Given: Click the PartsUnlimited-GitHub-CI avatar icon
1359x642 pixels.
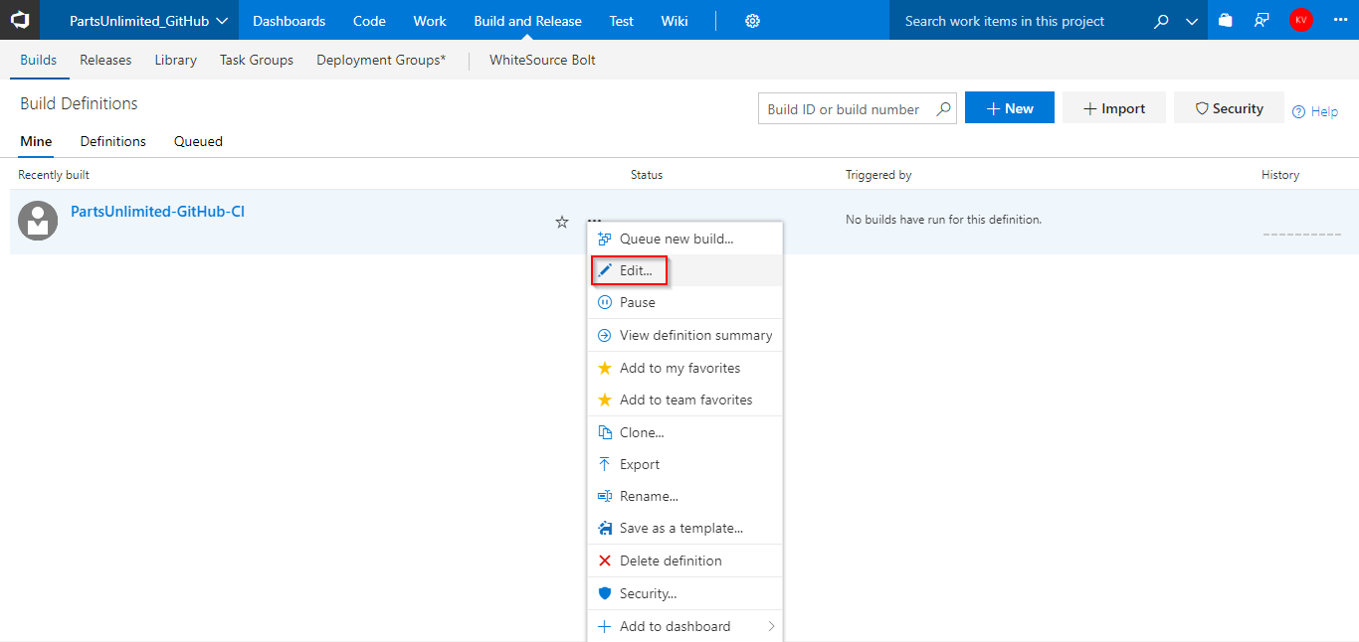Looking at the screenshot, I should (38, 221).
